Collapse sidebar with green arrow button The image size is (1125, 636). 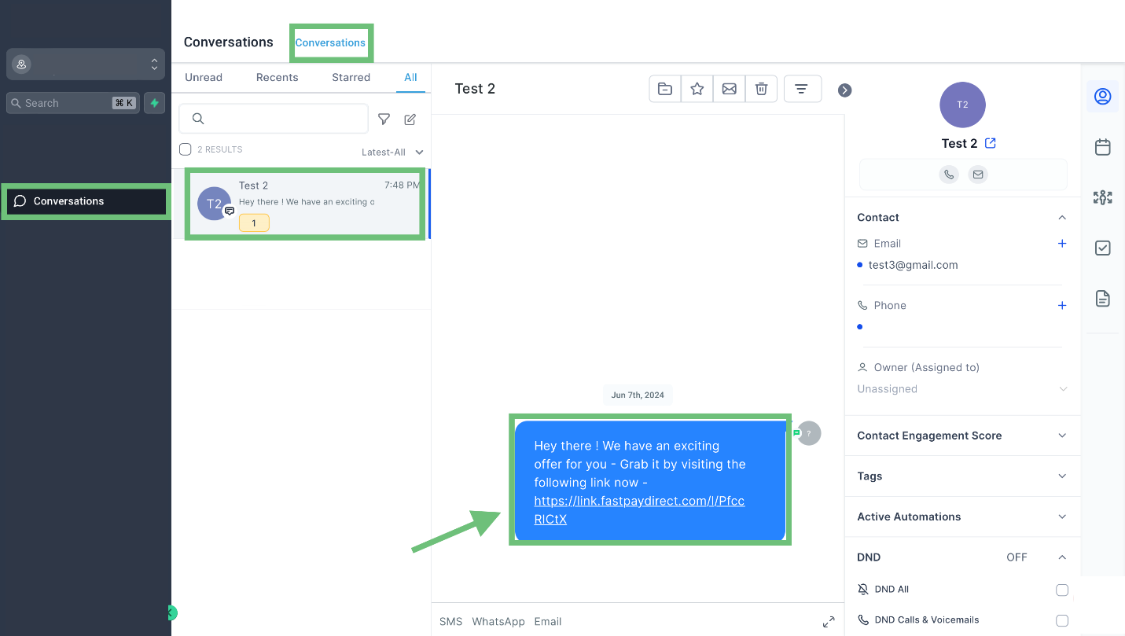171,612
